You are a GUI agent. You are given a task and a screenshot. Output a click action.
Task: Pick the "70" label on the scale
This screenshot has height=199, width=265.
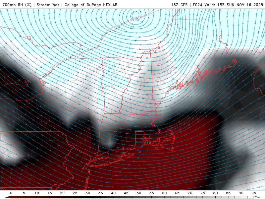coord(190,193)
